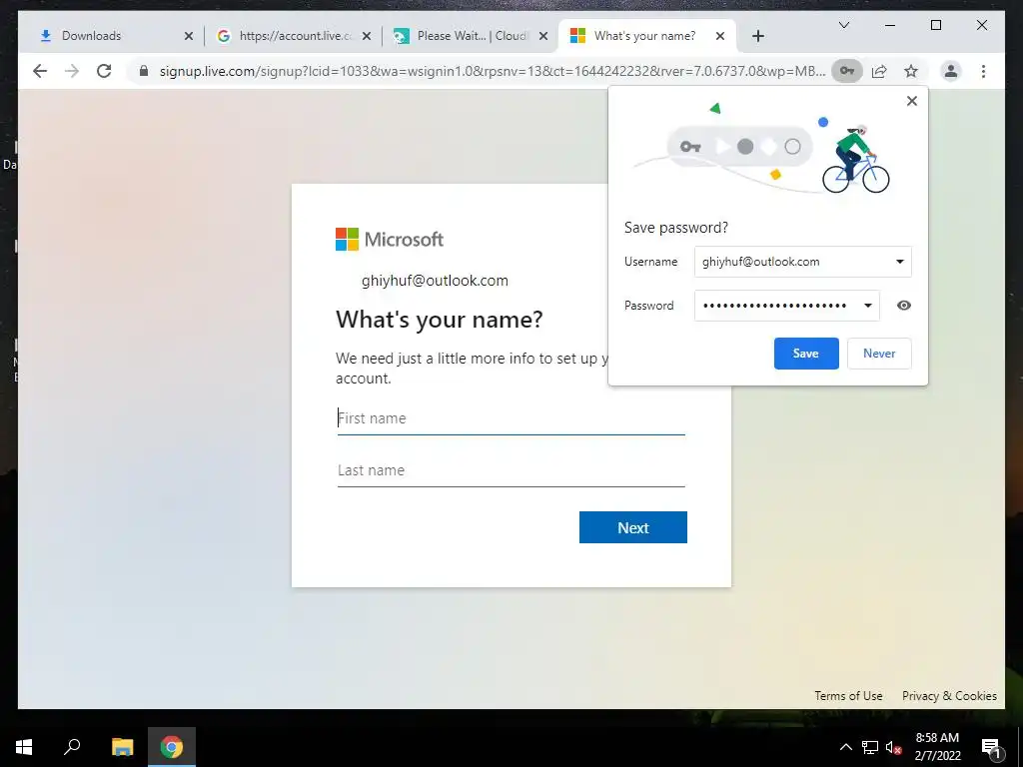Focus the First name field
The image size is (1023, 767).
[511, 418]
